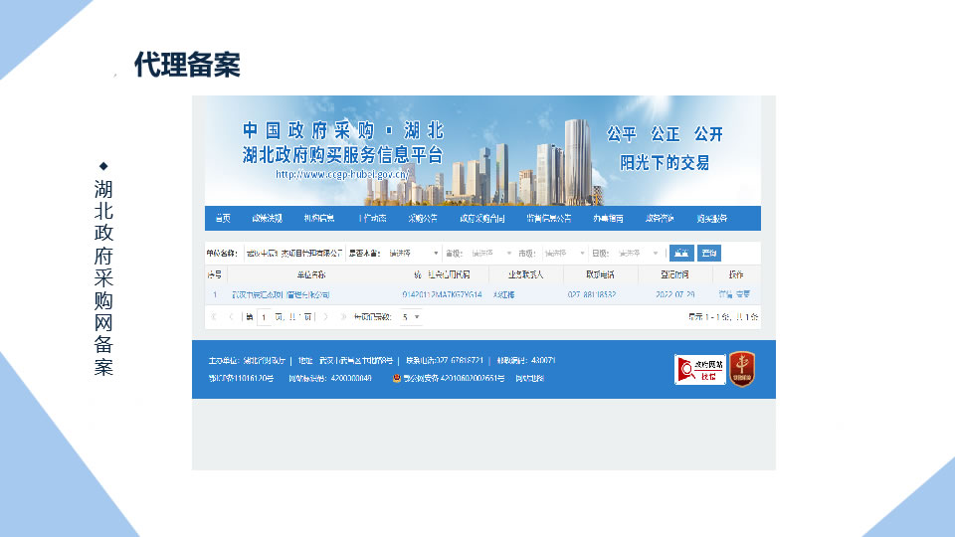Viewport: 955px width, 537px height.
Task: Click the police emblem beside 公网安备 number
Action: point(397,379)
